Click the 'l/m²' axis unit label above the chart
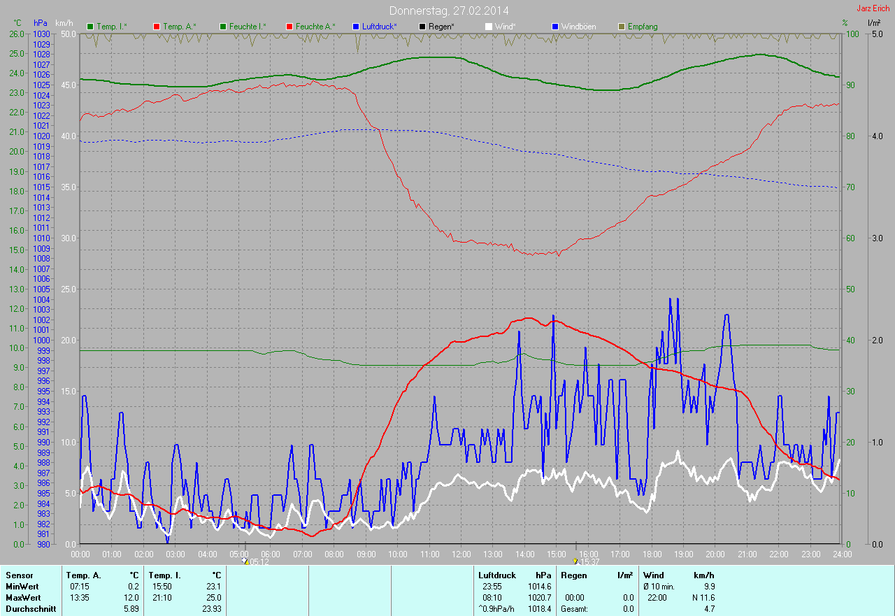The height and width of the screenshot is (616, 895). click(x=874, y=23)
